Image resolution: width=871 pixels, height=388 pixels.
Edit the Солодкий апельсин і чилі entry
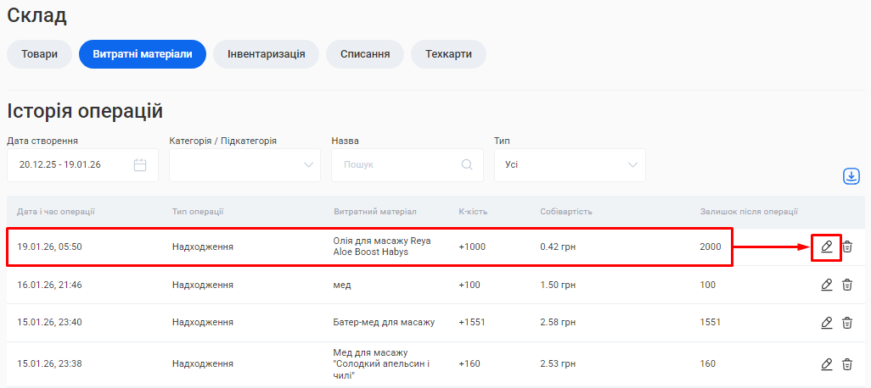click(826, 363)
